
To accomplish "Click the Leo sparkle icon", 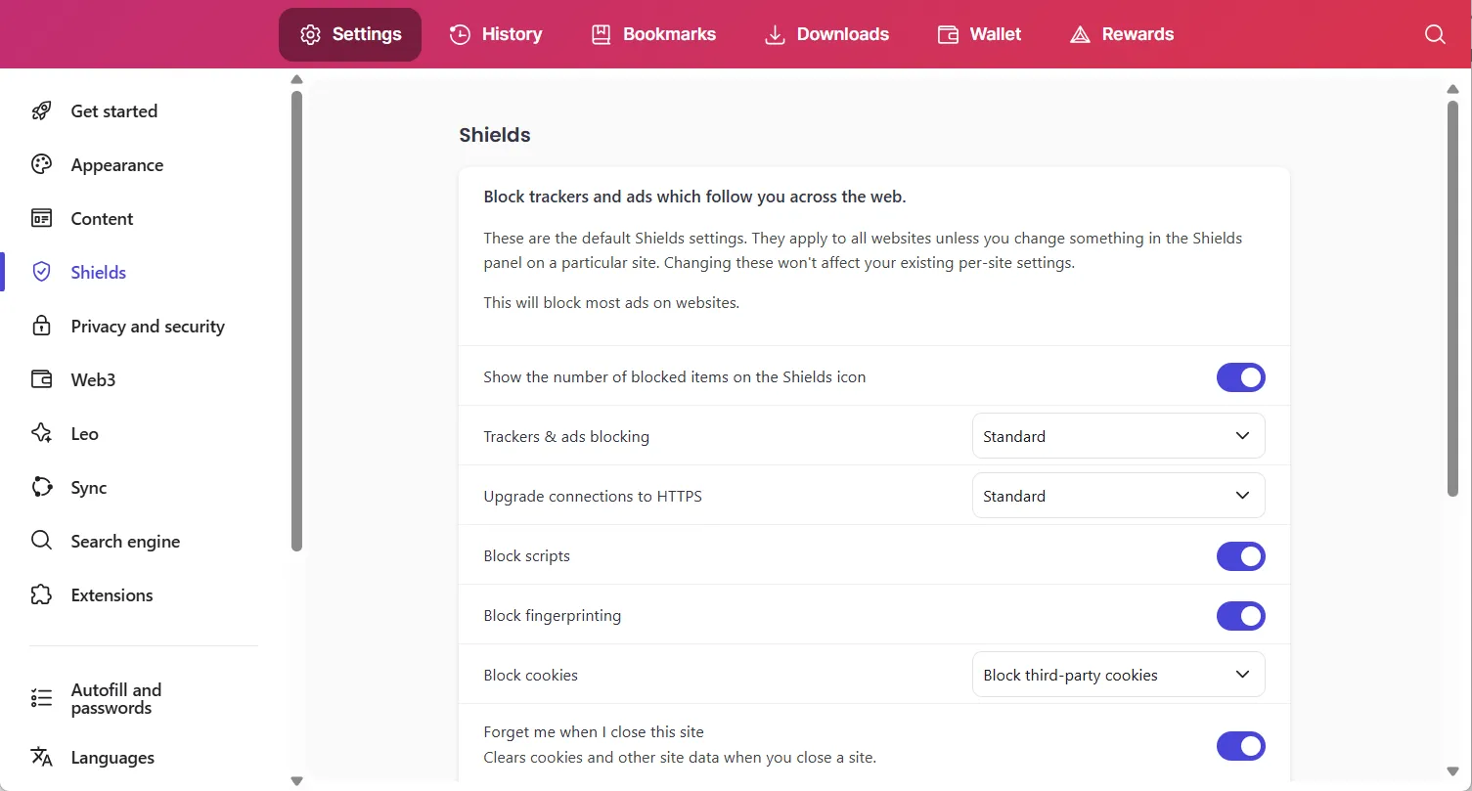I will coord(41,434).
